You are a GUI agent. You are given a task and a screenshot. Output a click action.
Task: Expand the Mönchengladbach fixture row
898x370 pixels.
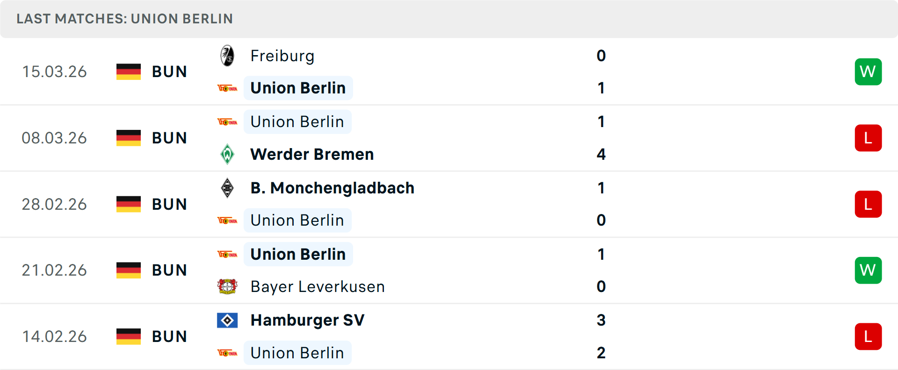(x=449, y=204)
